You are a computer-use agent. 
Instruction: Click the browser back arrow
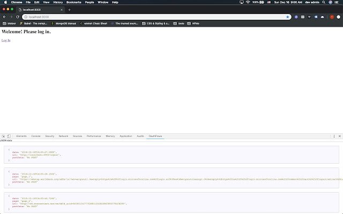(4, 17)
